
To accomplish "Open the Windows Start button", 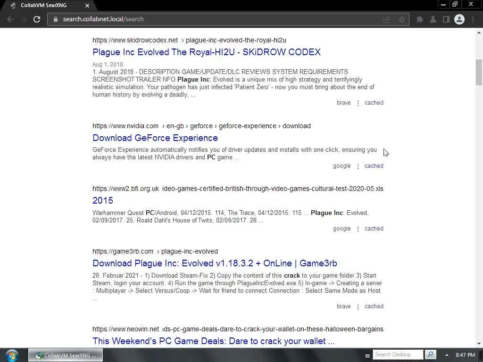I will click(12, 355).
